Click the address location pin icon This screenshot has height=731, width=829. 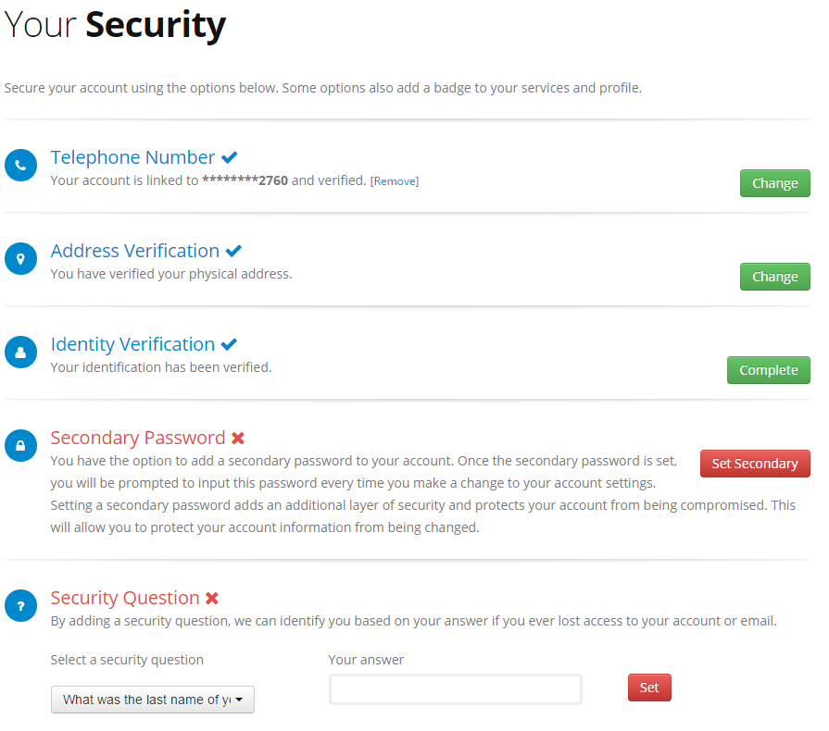20,259
